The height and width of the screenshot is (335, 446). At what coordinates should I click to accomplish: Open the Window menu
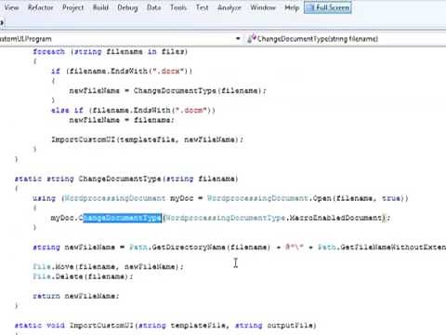click(x=263, y=7)
